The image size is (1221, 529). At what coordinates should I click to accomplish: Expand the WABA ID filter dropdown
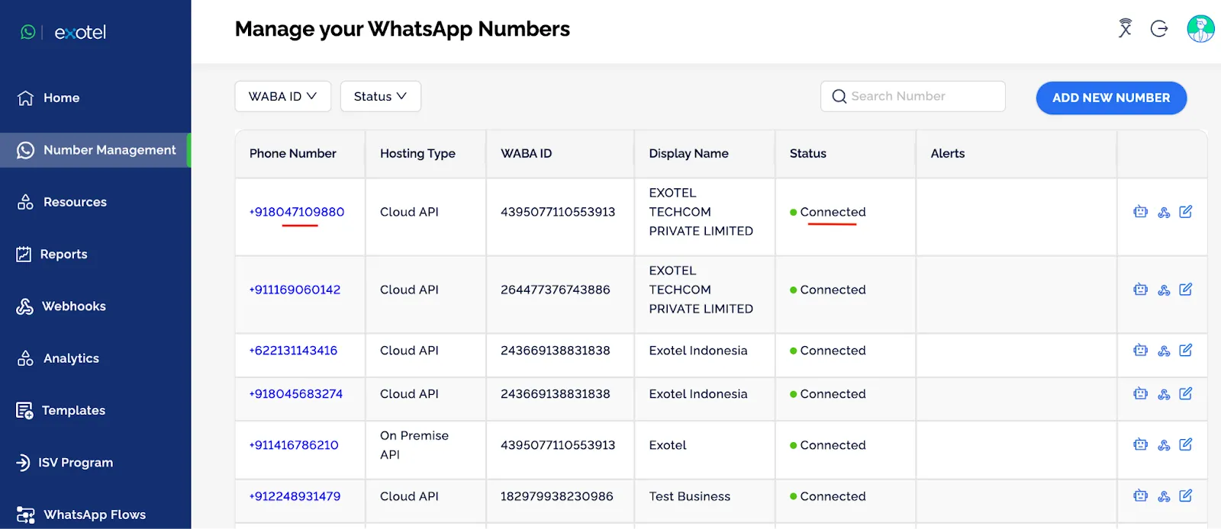point(283,97)
